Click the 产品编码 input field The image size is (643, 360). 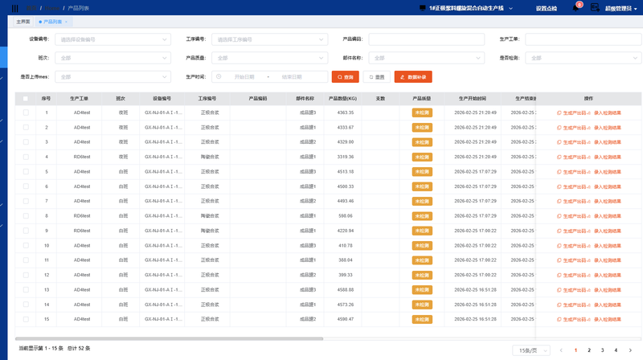(x=426, y=39)
